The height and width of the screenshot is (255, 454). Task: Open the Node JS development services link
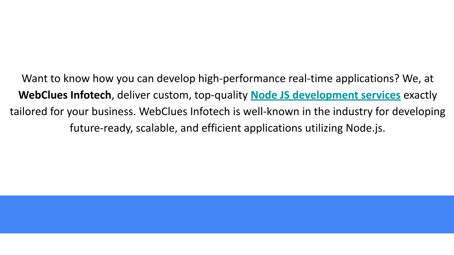(x=325, y=95)
